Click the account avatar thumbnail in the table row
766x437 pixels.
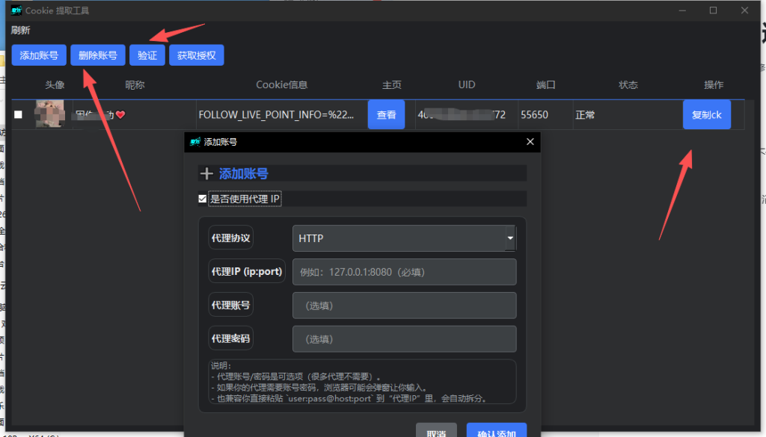pyautogui.click(x=49, y=114)
